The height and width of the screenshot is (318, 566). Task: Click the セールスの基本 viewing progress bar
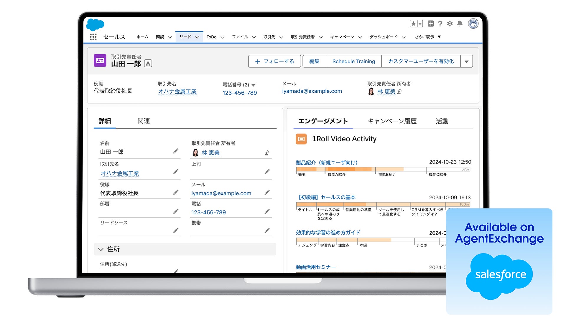coord(383,204)
